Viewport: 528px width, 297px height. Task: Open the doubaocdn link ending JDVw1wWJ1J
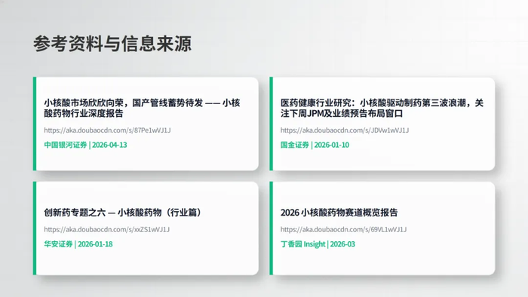345,130
